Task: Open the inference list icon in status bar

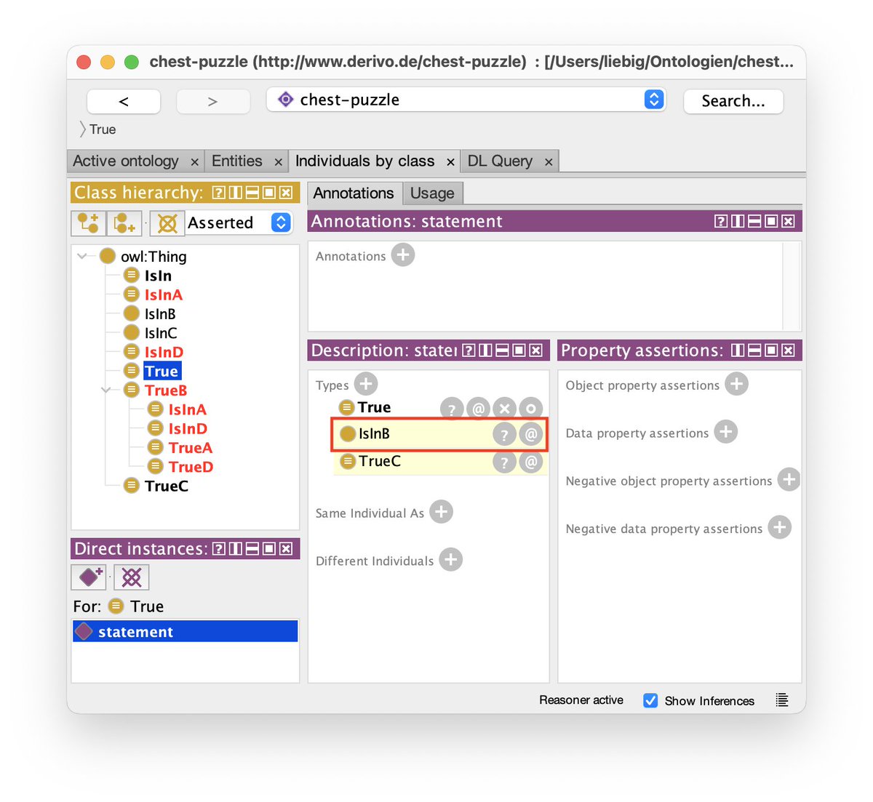Action: click(782, 700)
